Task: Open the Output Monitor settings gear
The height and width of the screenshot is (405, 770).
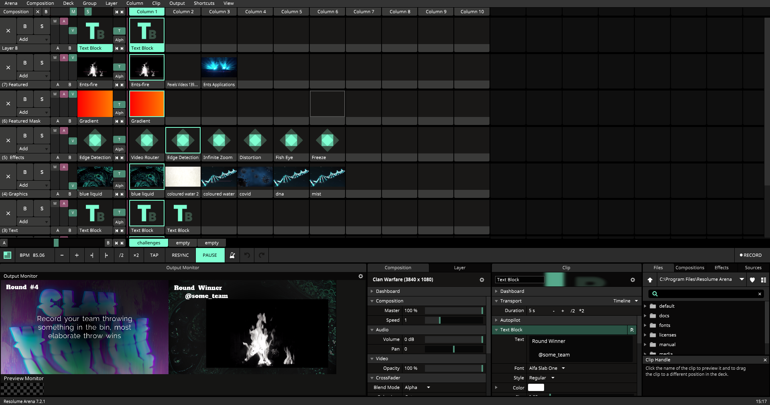Action: click(x=360, y=276)
